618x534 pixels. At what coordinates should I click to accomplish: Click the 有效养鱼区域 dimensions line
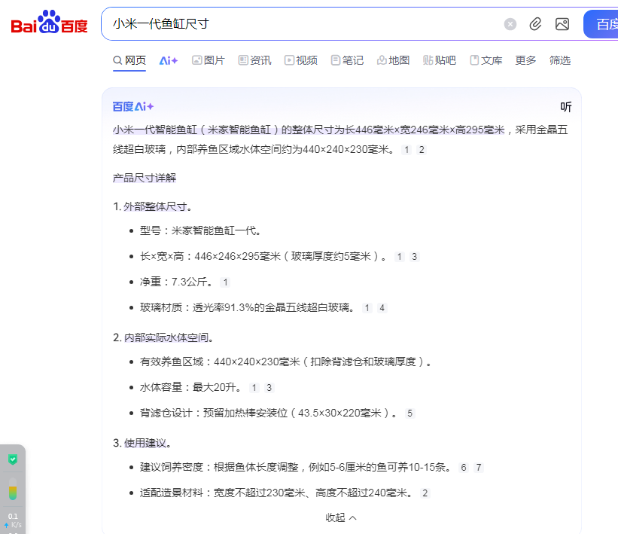[x=285, y=362]
